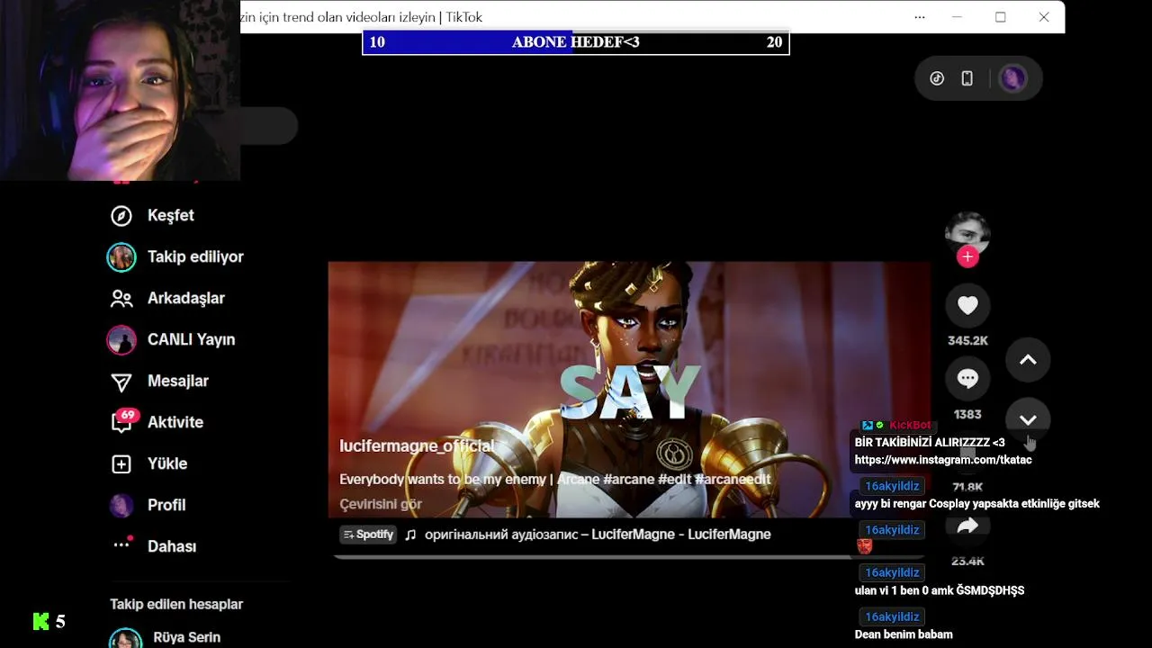Click the music note icon by sound title
Screen dimensions: 1152x648
[x=410, y=535]
